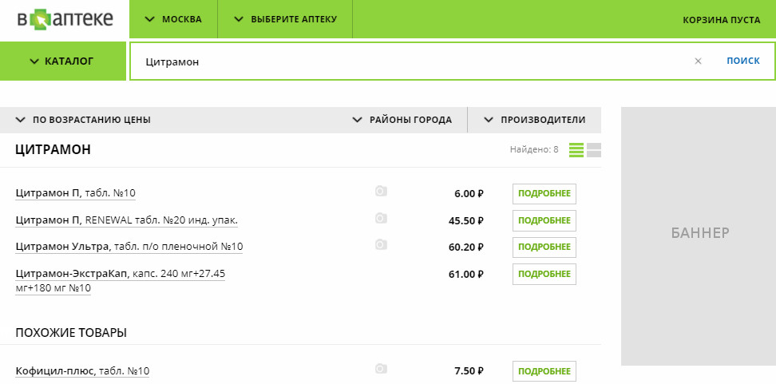This screenshot has height=384, width=776.
Task: Click camera icon for Цитрамон П RENEWAL
Action: pyautogui.click(x=381, y=219)
